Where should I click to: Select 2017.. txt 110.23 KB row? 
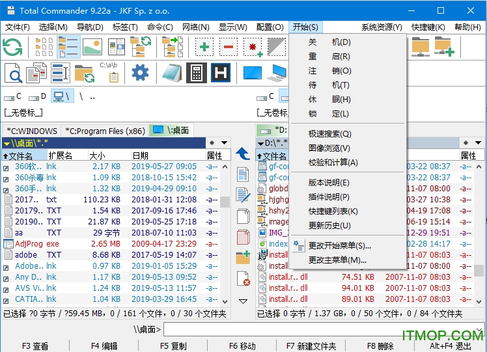coord(111,200)
